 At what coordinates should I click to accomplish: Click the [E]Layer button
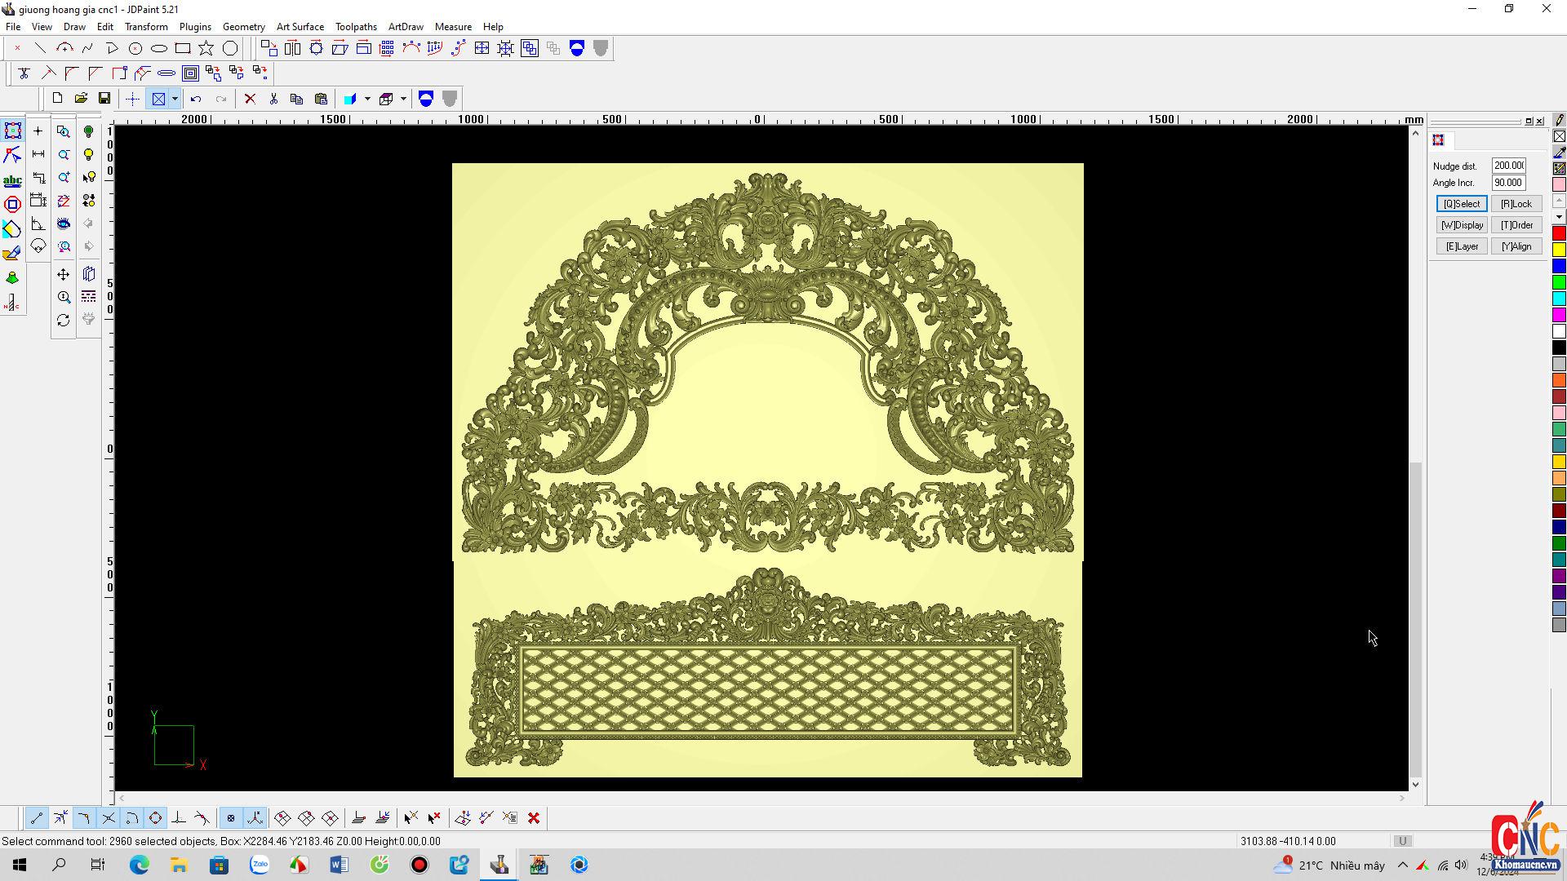1461,246
